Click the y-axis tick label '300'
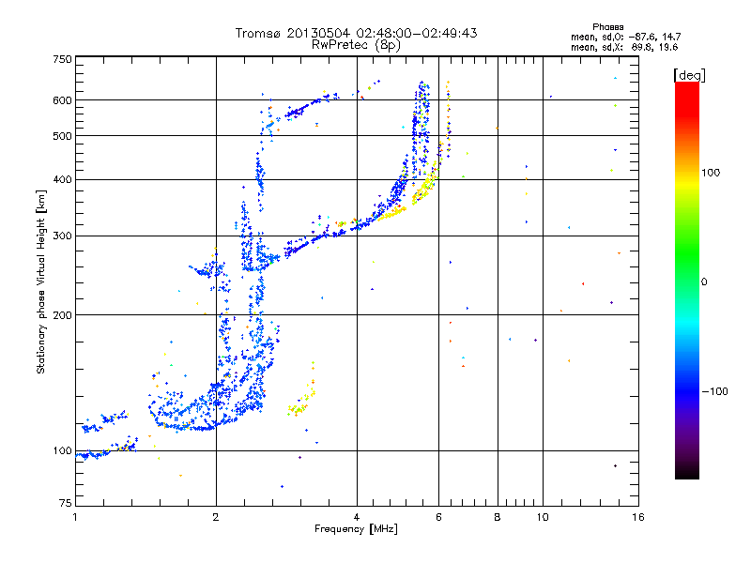Viewport: 751px width, 563px height. pos(62,236)
